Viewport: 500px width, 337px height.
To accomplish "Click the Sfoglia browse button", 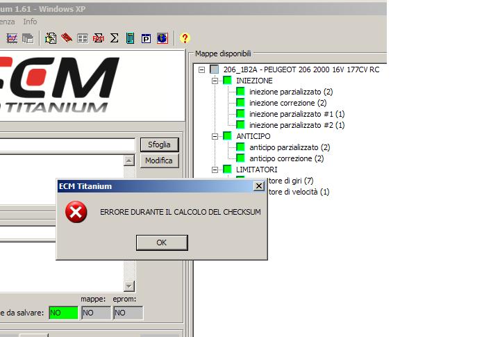I will [159, 145].
